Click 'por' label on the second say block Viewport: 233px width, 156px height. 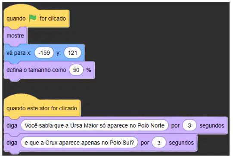click(x=145, y=143)
